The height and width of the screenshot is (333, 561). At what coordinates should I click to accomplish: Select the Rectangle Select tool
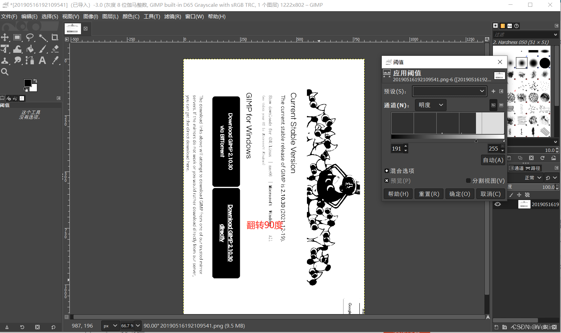pos(17,37)
